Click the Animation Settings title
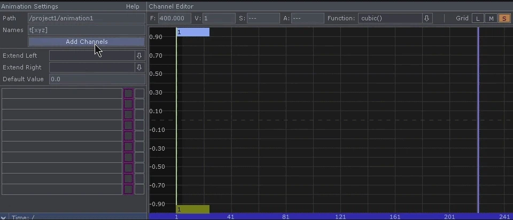The height and width of the screenshot is (220, 513). point(30,6)
